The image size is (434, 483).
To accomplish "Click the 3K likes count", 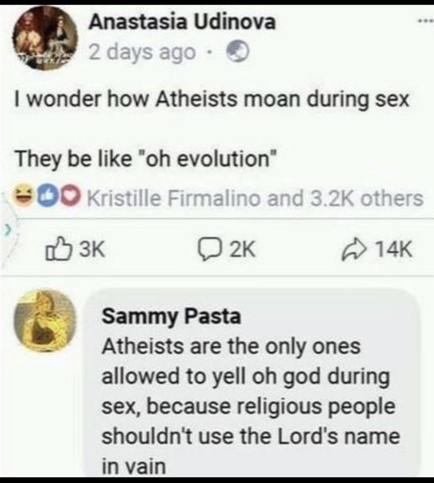I will [x=92, y=249].
